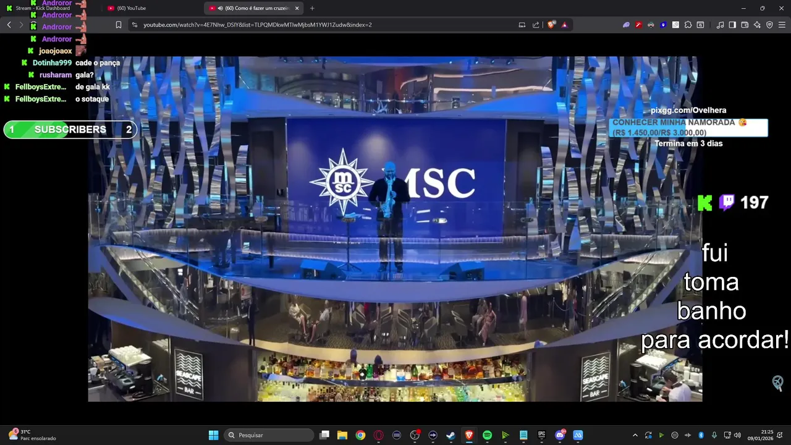Open OBS Studio from the taskbar
791x445 pixels.
(415, 435)
